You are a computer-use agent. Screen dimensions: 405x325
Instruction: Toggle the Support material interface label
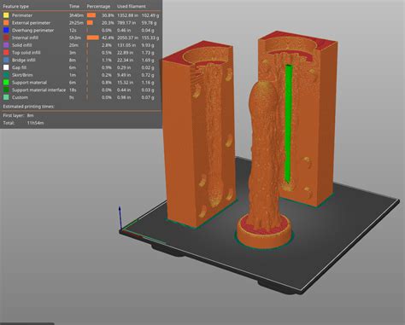pos(38,90)
